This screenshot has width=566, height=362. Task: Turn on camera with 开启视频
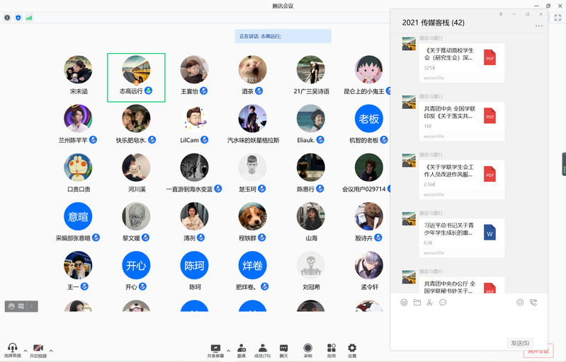click(38, 348)
